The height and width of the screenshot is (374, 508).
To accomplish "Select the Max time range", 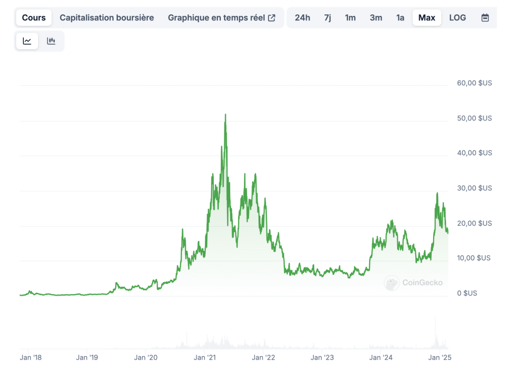I will coord(426,18).
